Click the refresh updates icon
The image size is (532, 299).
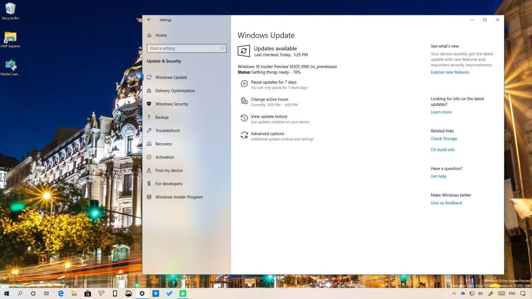(244, 51)
